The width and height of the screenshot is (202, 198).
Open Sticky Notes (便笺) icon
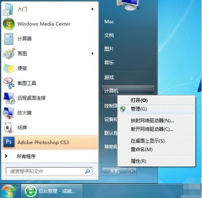coord(9,68)
